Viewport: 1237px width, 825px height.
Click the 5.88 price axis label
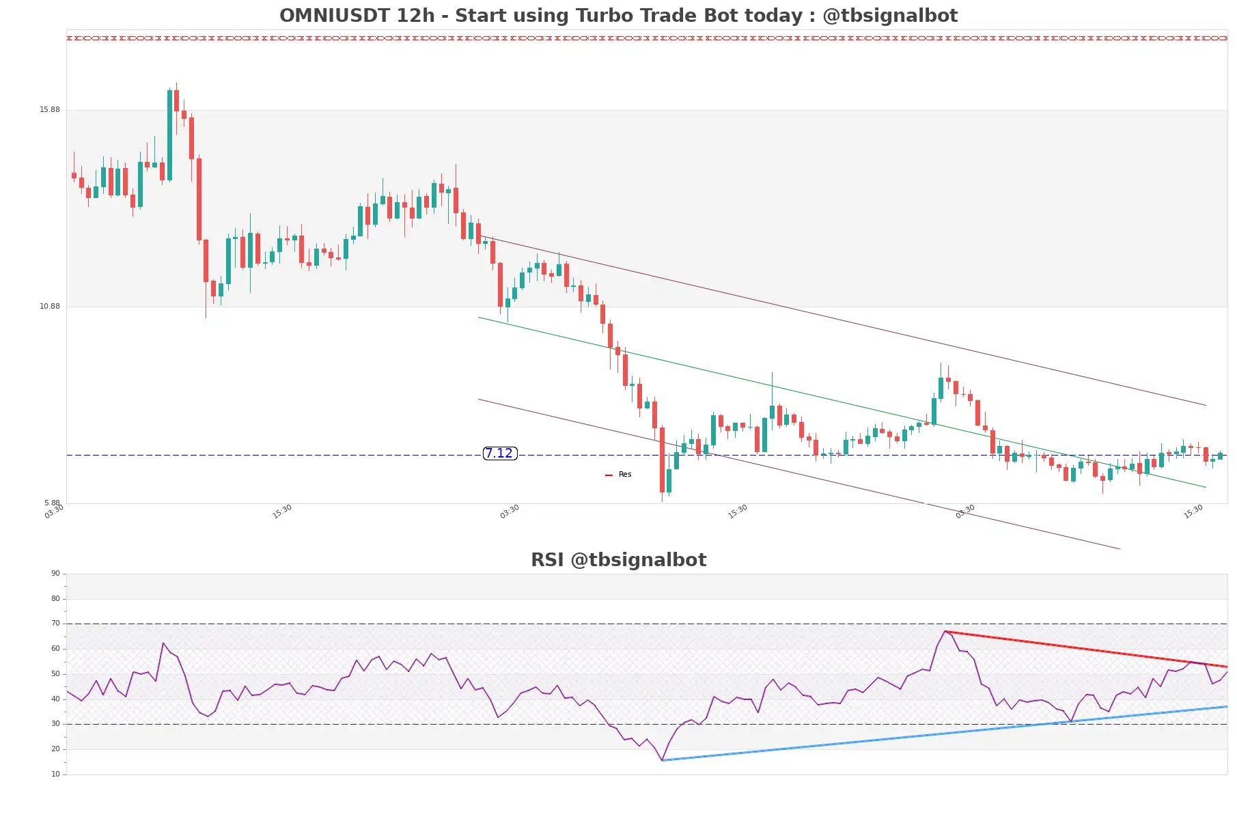[x=52, y=503]
